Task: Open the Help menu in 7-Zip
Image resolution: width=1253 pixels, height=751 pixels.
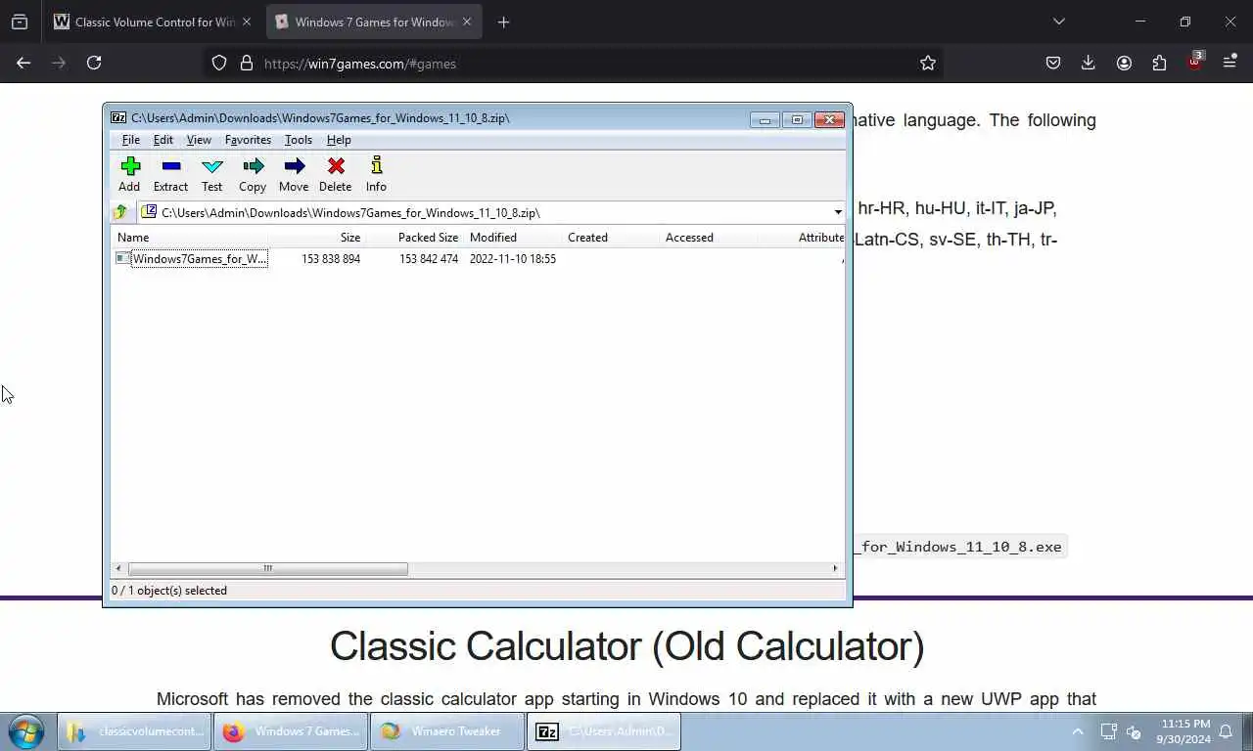Action: (339, 140)
